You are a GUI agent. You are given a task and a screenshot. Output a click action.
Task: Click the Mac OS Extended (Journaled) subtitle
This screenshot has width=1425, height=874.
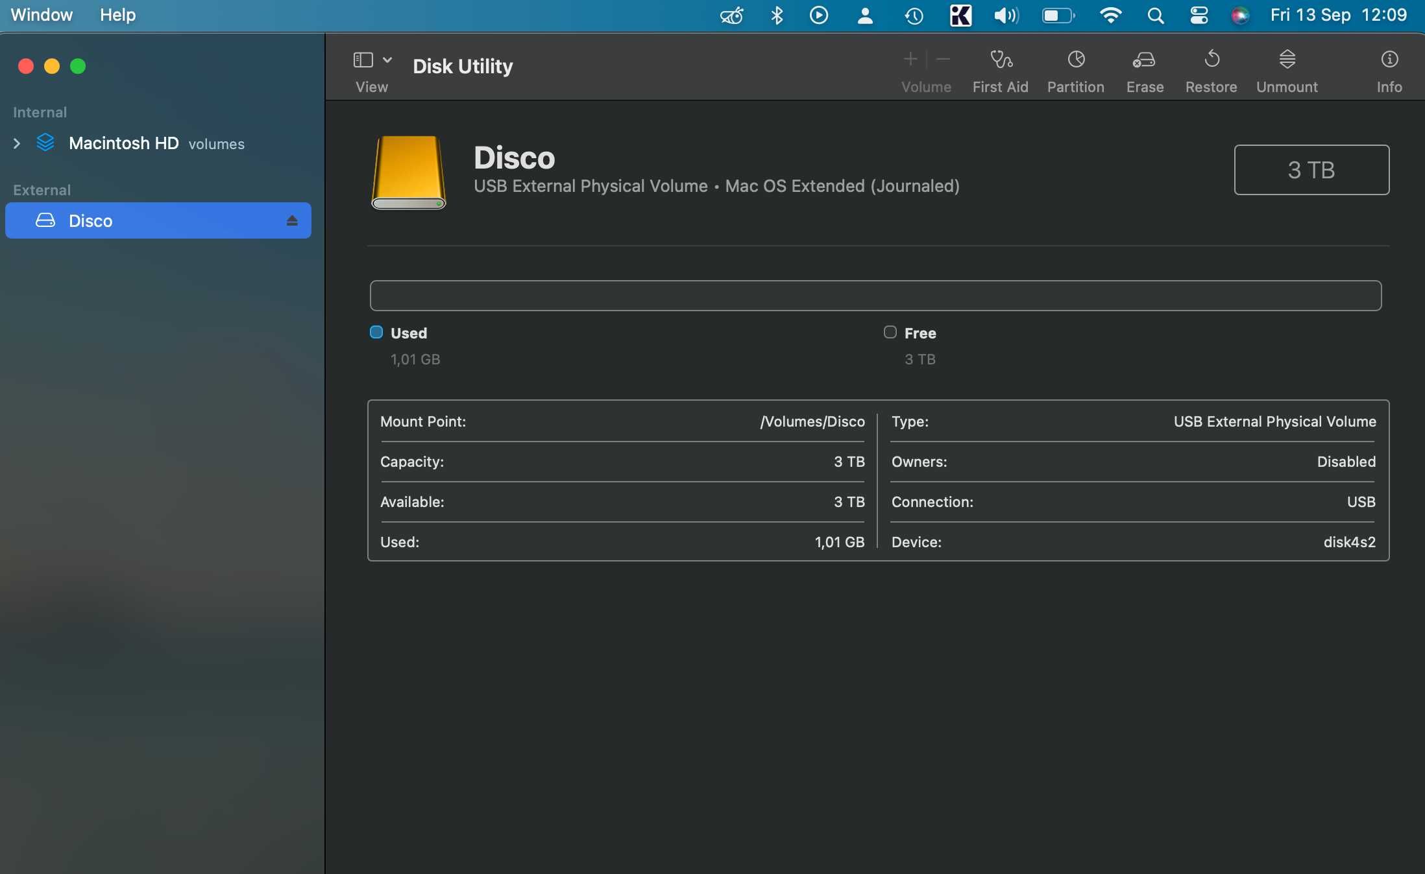coord(842,186)
